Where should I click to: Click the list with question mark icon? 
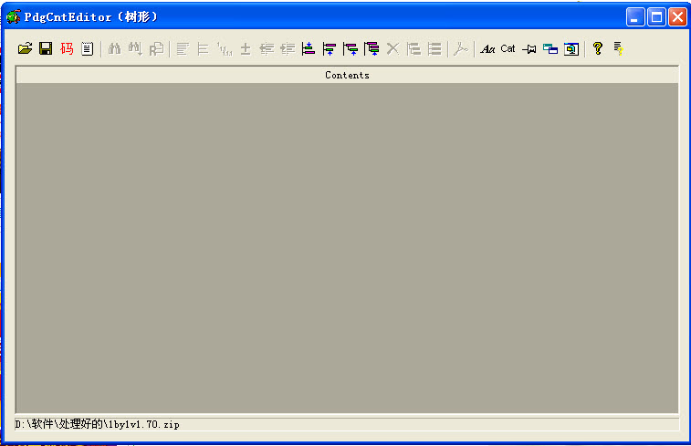(x=619, y=49)
